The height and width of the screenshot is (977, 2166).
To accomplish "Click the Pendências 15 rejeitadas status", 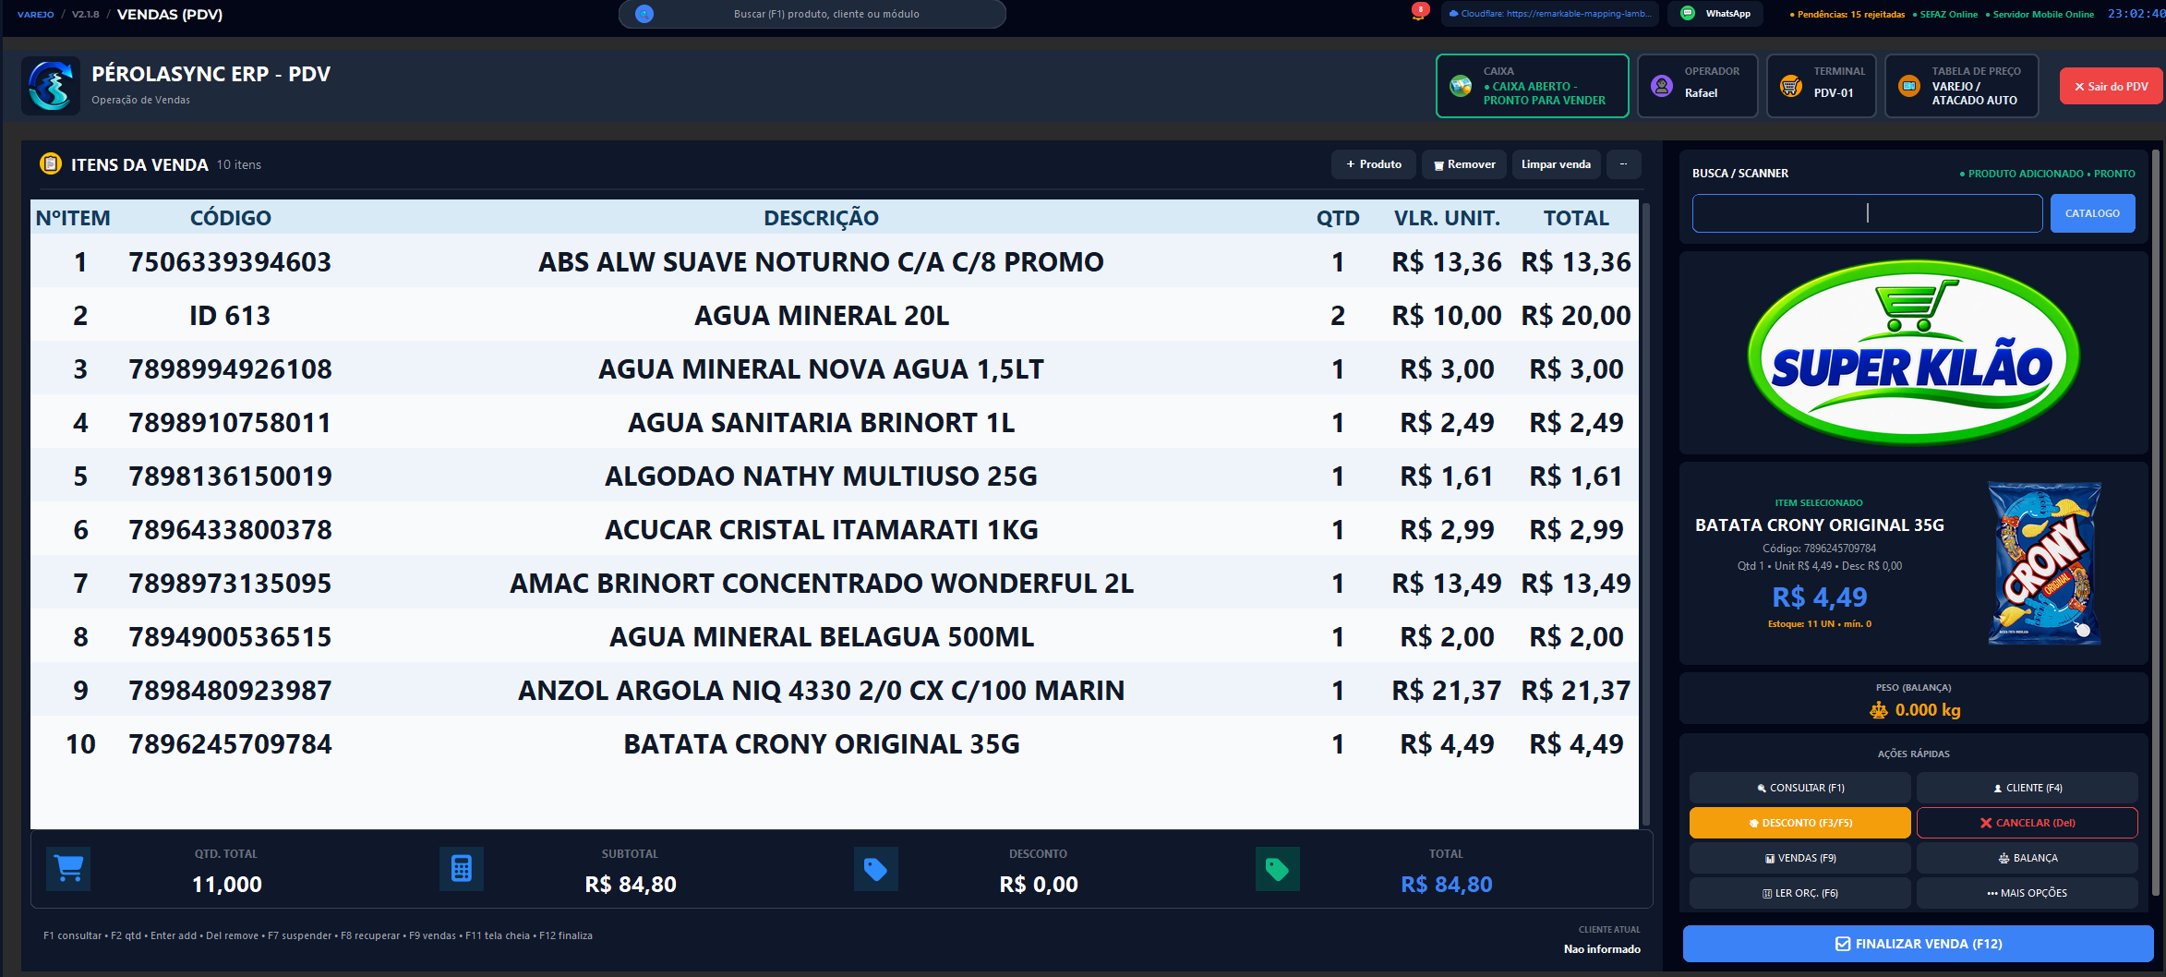I will (1847, 14).
